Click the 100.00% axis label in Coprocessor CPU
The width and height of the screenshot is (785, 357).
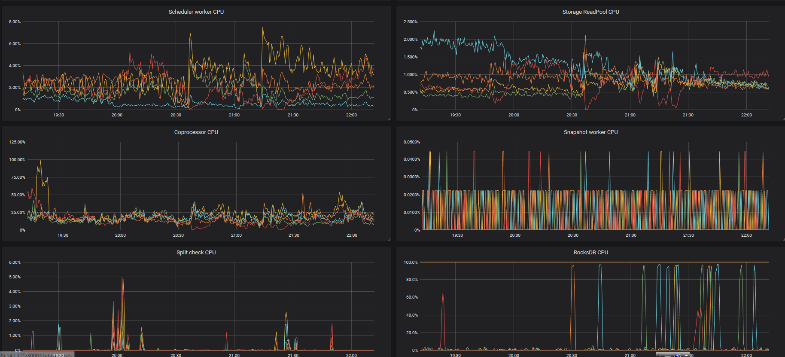pos(17,160)
